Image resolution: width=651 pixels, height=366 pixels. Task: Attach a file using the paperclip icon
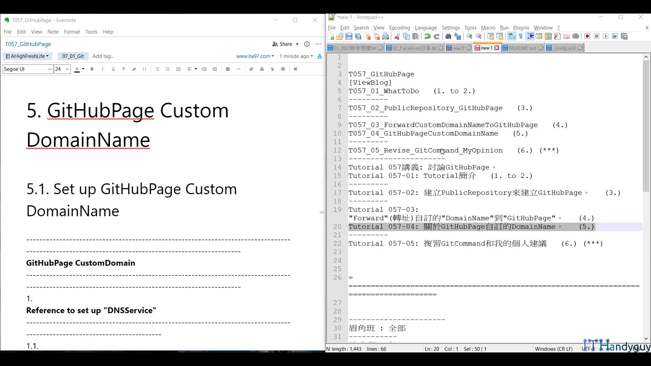[252, 69]
